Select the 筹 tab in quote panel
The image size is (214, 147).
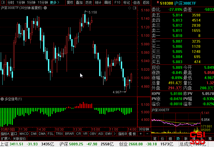(x=210, y=139)
